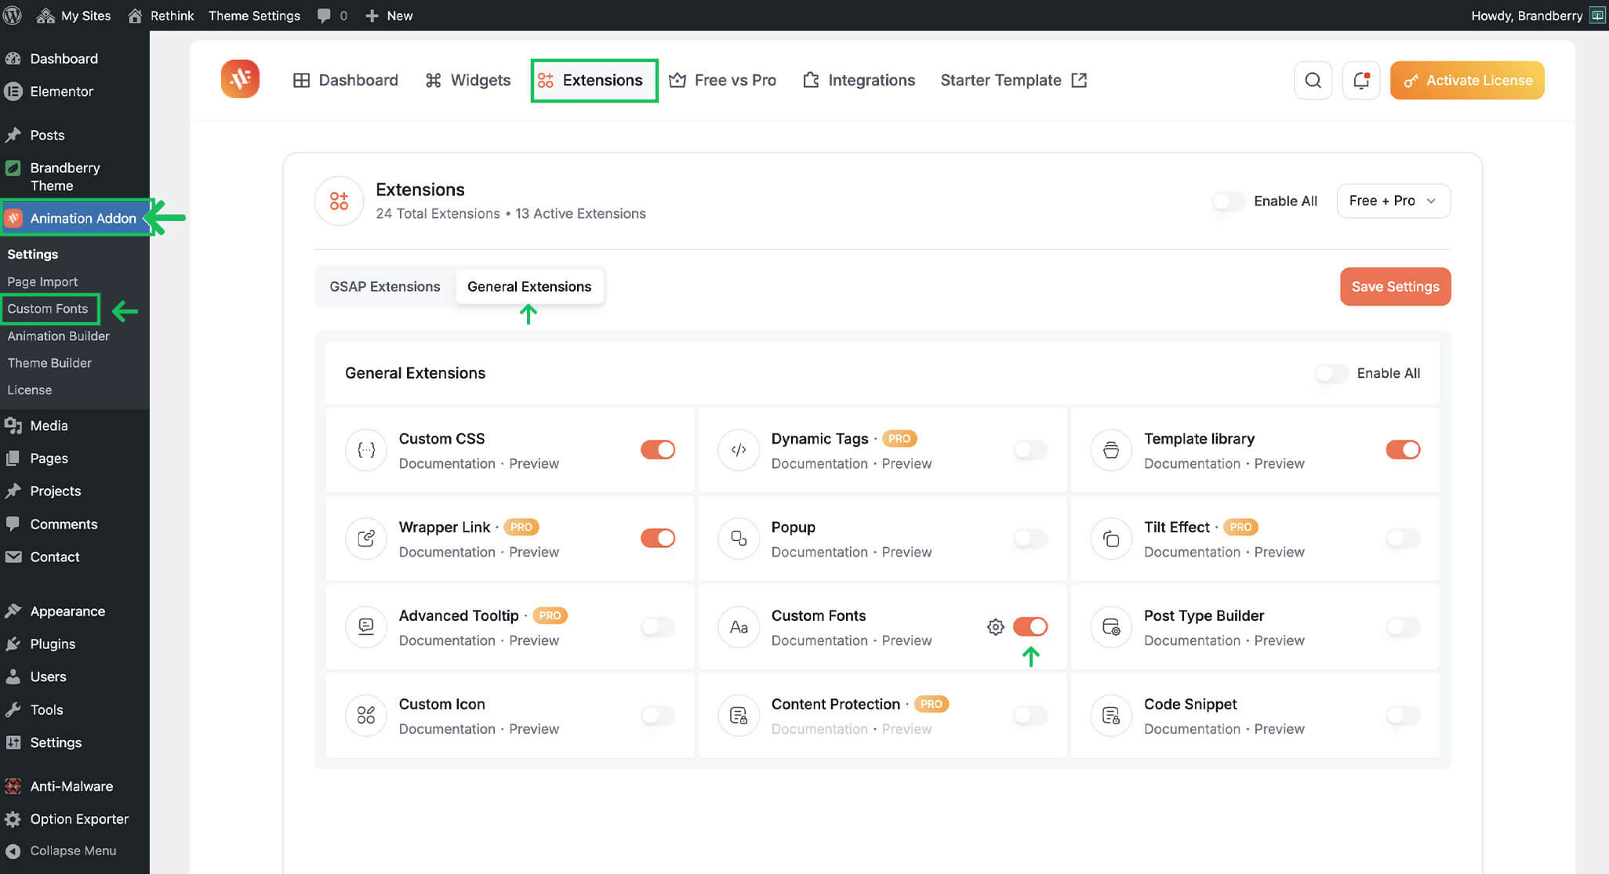Open the notifications bell icon
The height and width of the screenshot is (874, 1609).
(1361, 80)
